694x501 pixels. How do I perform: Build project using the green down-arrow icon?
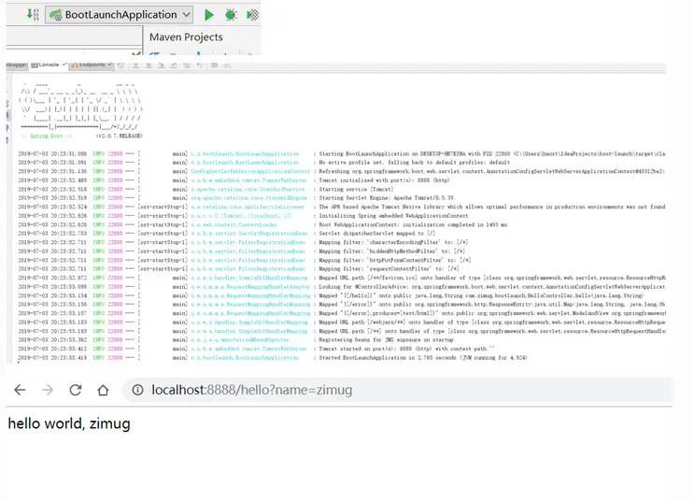coord(33,14)
